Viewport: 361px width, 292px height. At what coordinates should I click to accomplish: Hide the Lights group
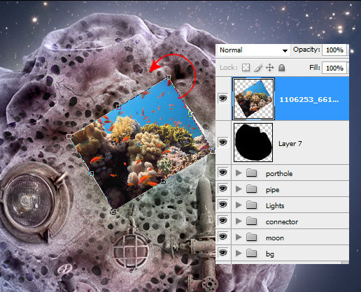223,205
